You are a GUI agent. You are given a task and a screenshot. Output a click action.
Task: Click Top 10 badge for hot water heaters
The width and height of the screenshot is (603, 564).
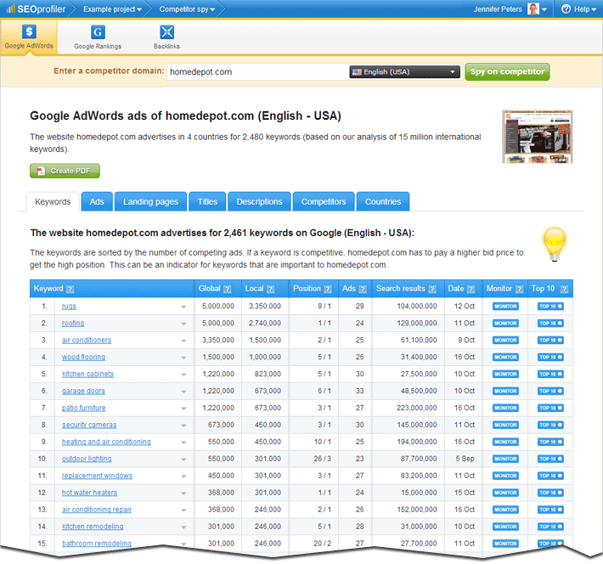point(550,493)
